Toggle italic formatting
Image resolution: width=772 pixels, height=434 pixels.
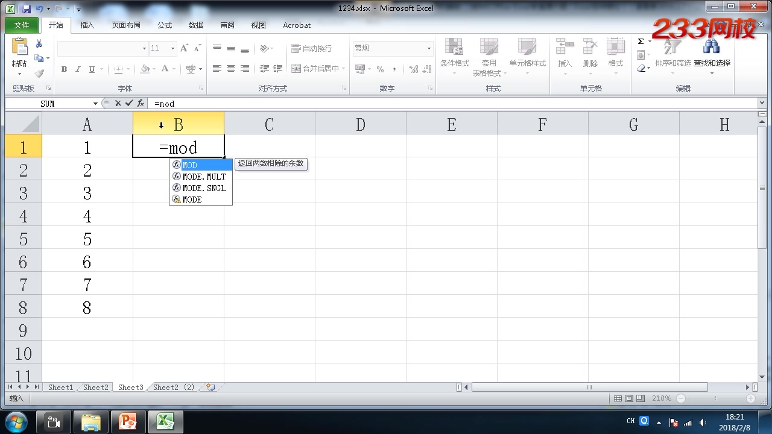click(x=77, y=69)
